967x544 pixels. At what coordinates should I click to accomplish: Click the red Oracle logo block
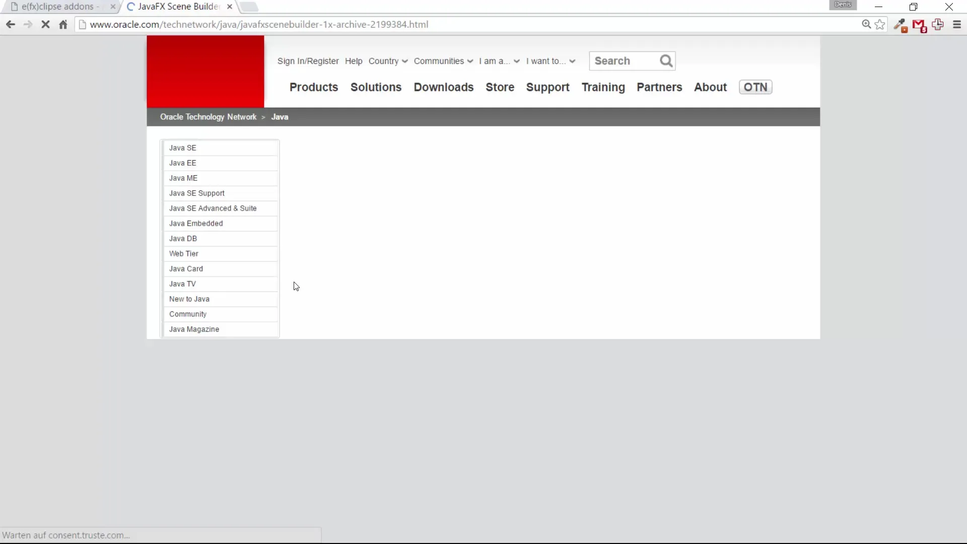coord(205,71)
